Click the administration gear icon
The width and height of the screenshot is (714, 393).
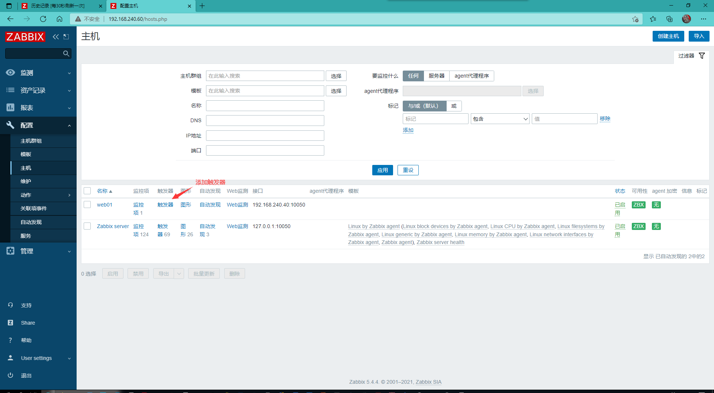click(10, 251)
